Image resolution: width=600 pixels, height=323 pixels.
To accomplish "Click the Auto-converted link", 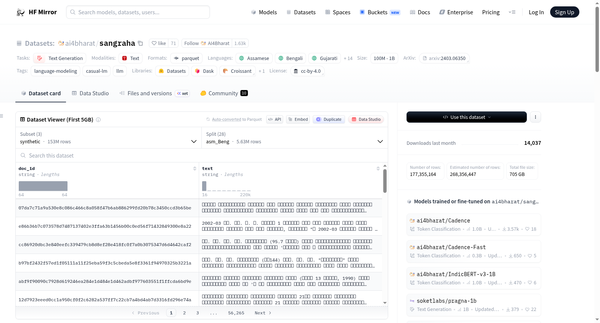I will 226,120.
